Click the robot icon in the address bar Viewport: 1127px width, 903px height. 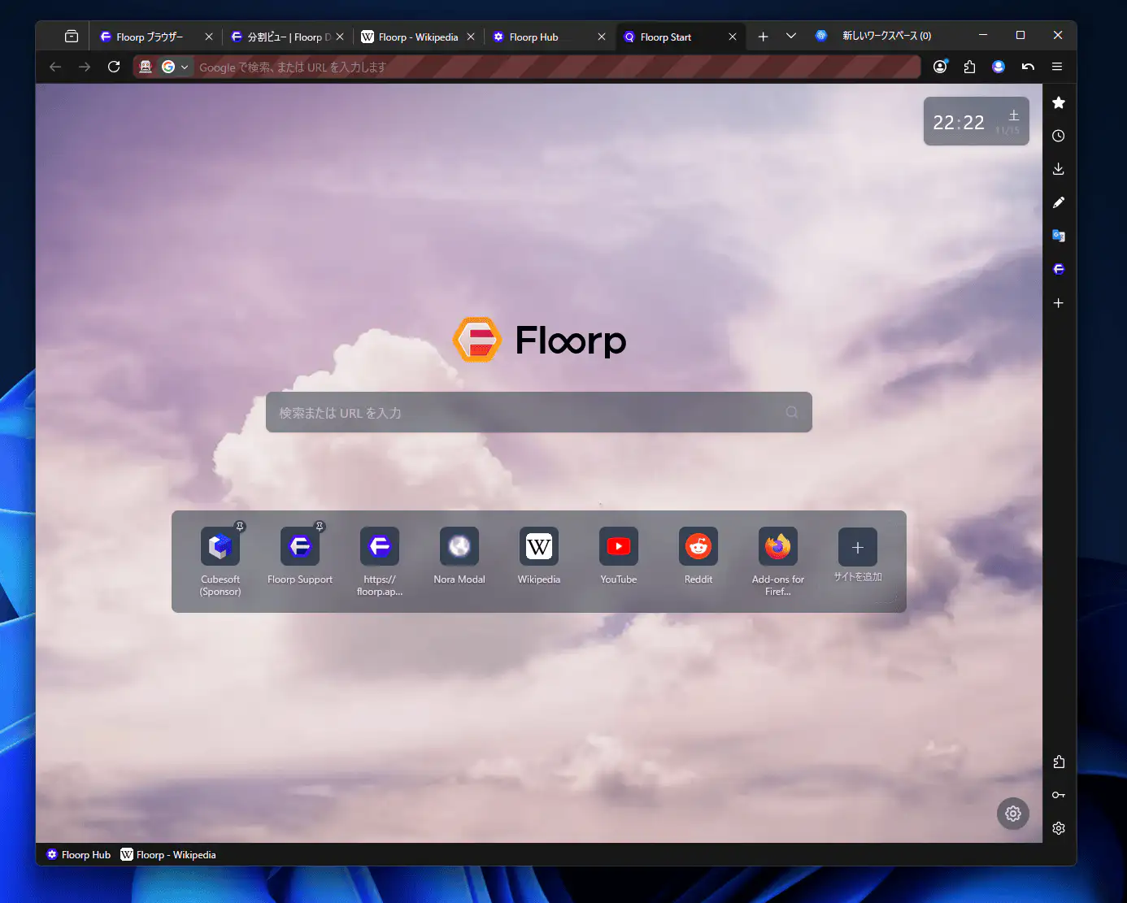[145, 67]
